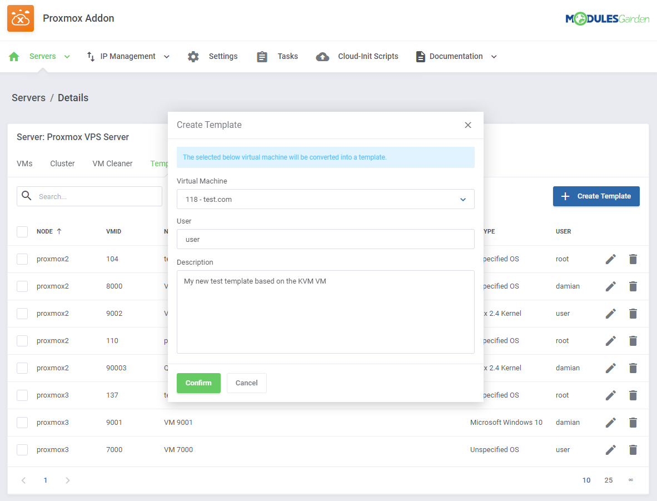Click the Cloud-Init Scripts cloud upload icon
This screenshot has width=657, height=501.
click(322, 57)
